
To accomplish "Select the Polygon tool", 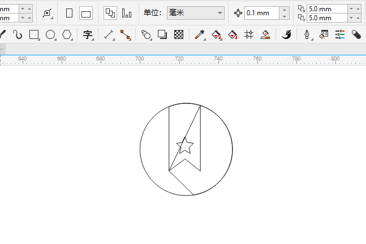I will [x=67, y=34].
